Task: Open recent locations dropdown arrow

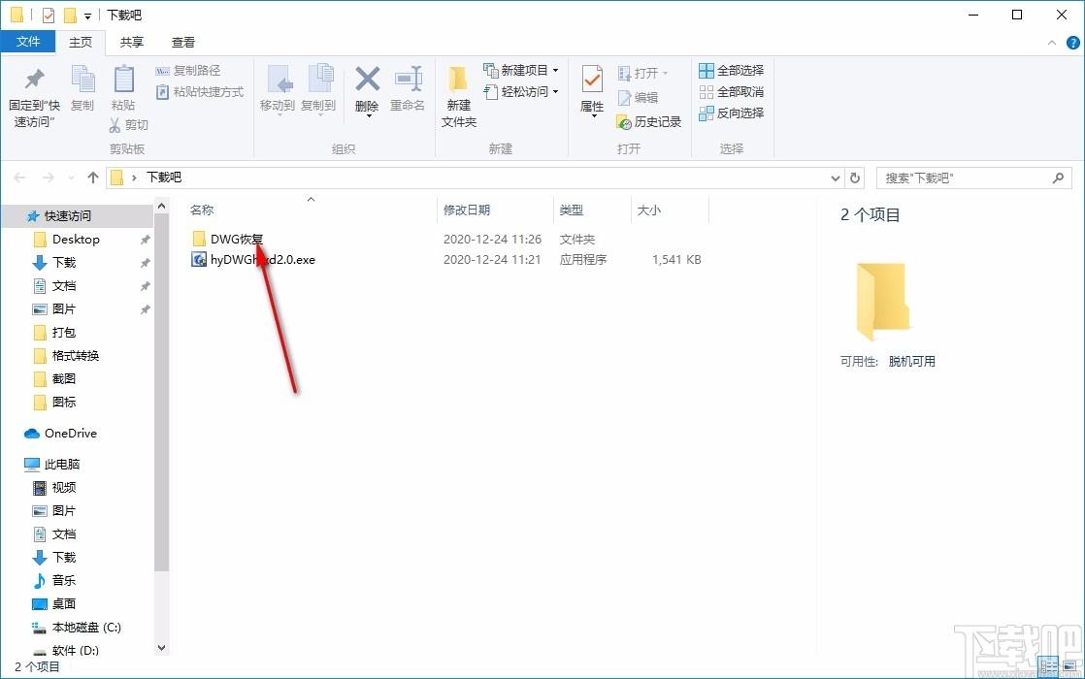Action: 71,178
